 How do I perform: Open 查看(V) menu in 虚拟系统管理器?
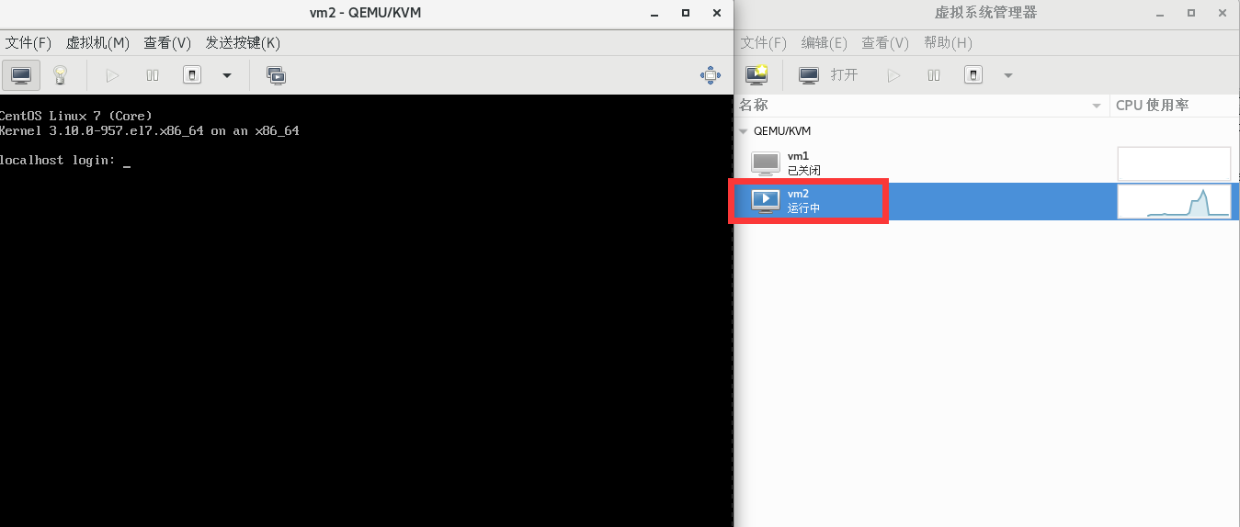click(x=885, y=43)
